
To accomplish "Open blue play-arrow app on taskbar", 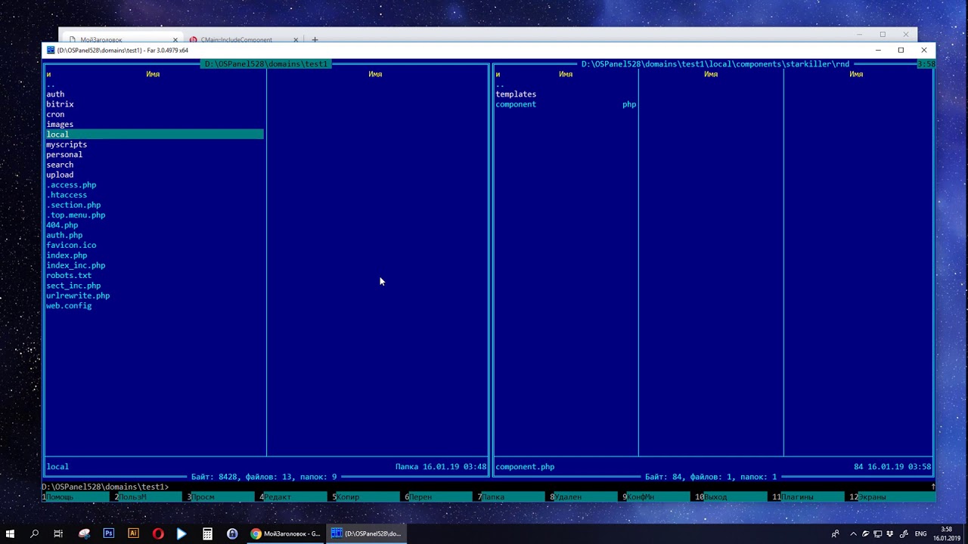I will click(182, 533).
